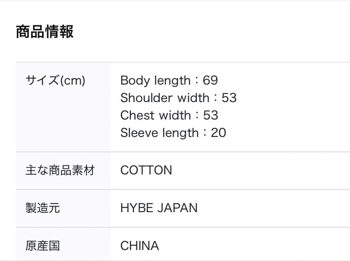Click the Sleeve length label text

tap(159, 133)
